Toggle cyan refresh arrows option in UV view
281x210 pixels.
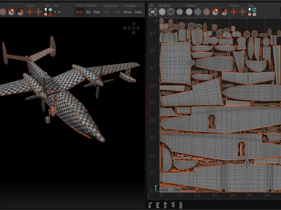[x=254, y=10]
